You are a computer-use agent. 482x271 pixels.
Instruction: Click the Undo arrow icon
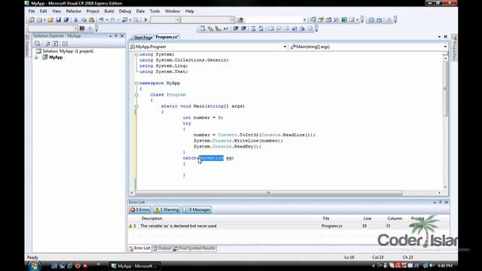pyautogui.click(x=101, y=20)
